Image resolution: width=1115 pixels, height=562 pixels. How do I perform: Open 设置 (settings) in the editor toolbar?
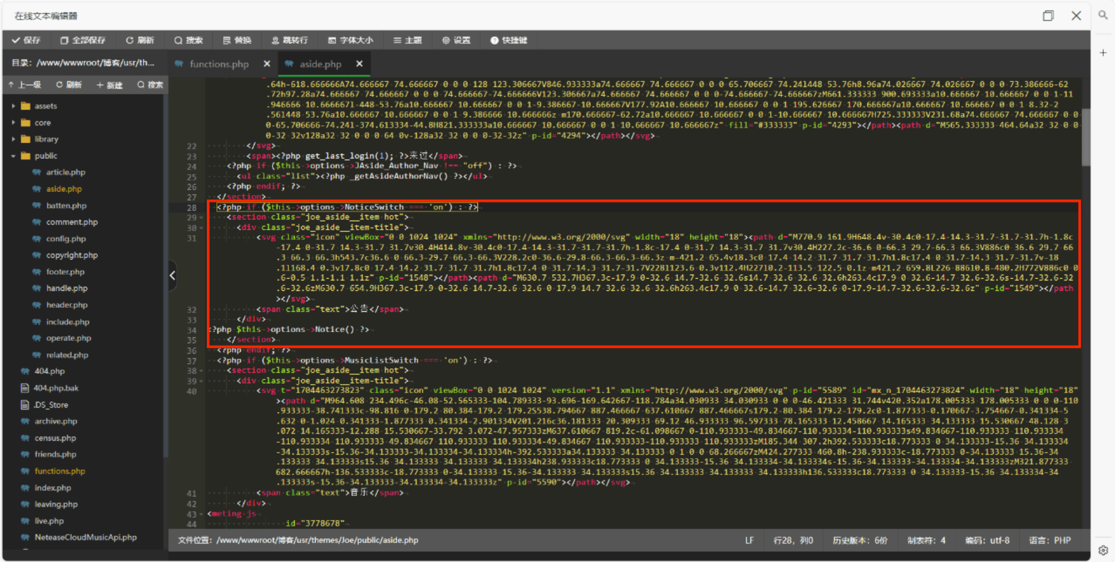click(x=456, y=40)
